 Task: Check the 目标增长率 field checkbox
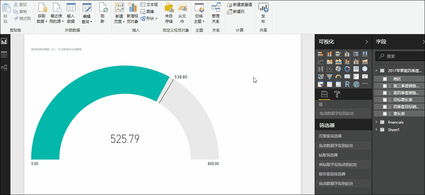385,100
